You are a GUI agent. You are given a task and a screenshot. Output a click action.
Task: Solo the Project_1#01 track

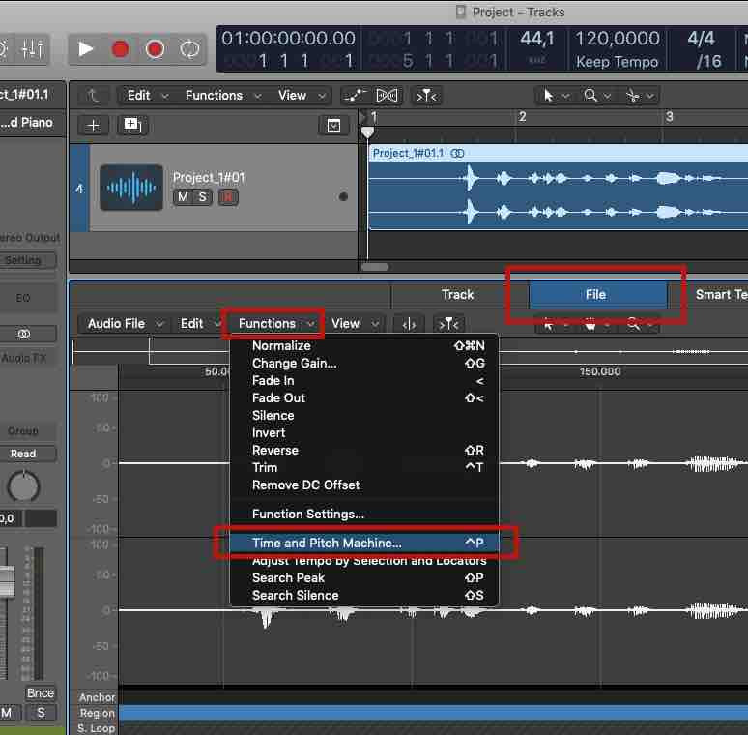[x=203, y=197]
